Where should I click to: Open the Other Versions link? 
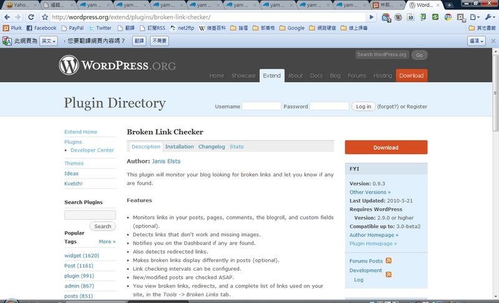click(370, 192)
